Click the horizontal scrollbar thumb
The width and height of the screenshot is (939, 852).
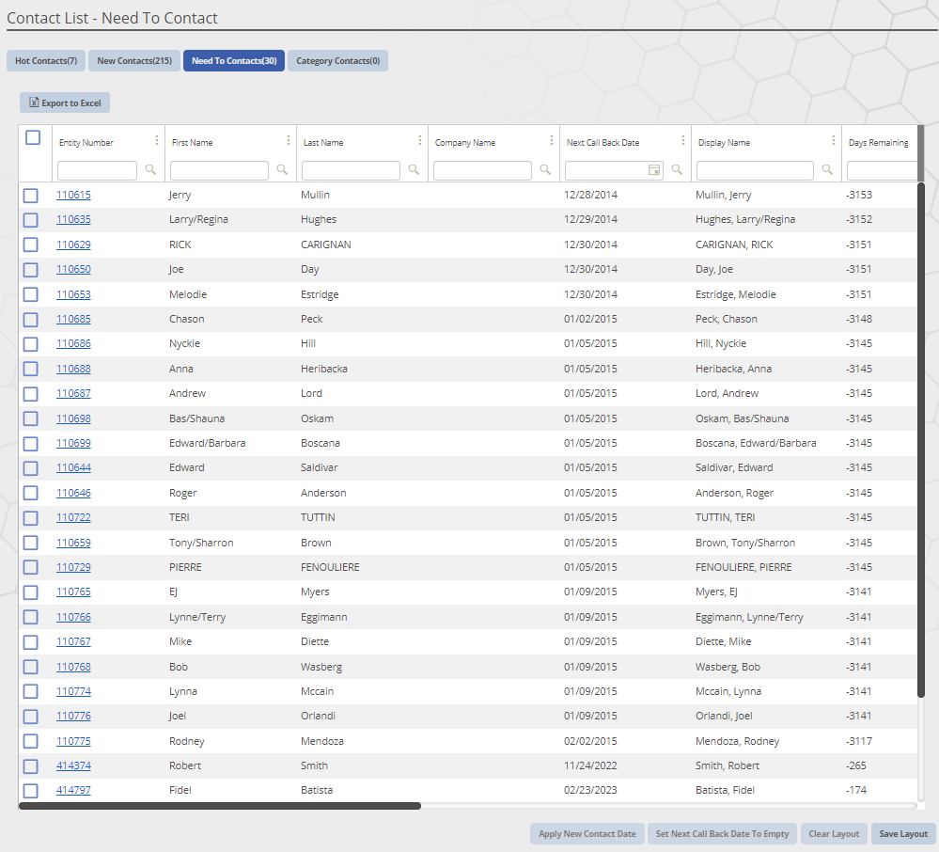220,806
